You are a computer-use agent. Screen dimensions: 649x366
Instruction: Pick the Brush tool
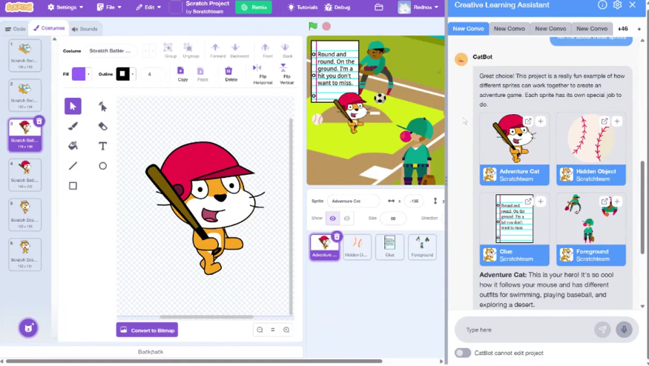coord(73,126)
